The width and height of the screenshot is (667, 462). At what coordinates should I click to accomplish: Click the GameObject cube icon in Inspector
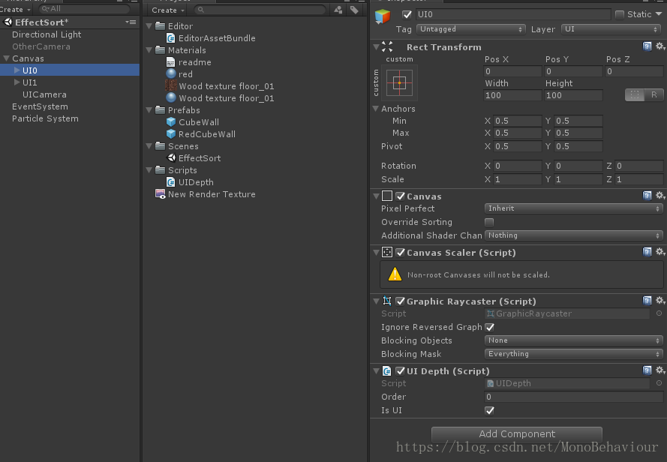(x=383, y=16)
